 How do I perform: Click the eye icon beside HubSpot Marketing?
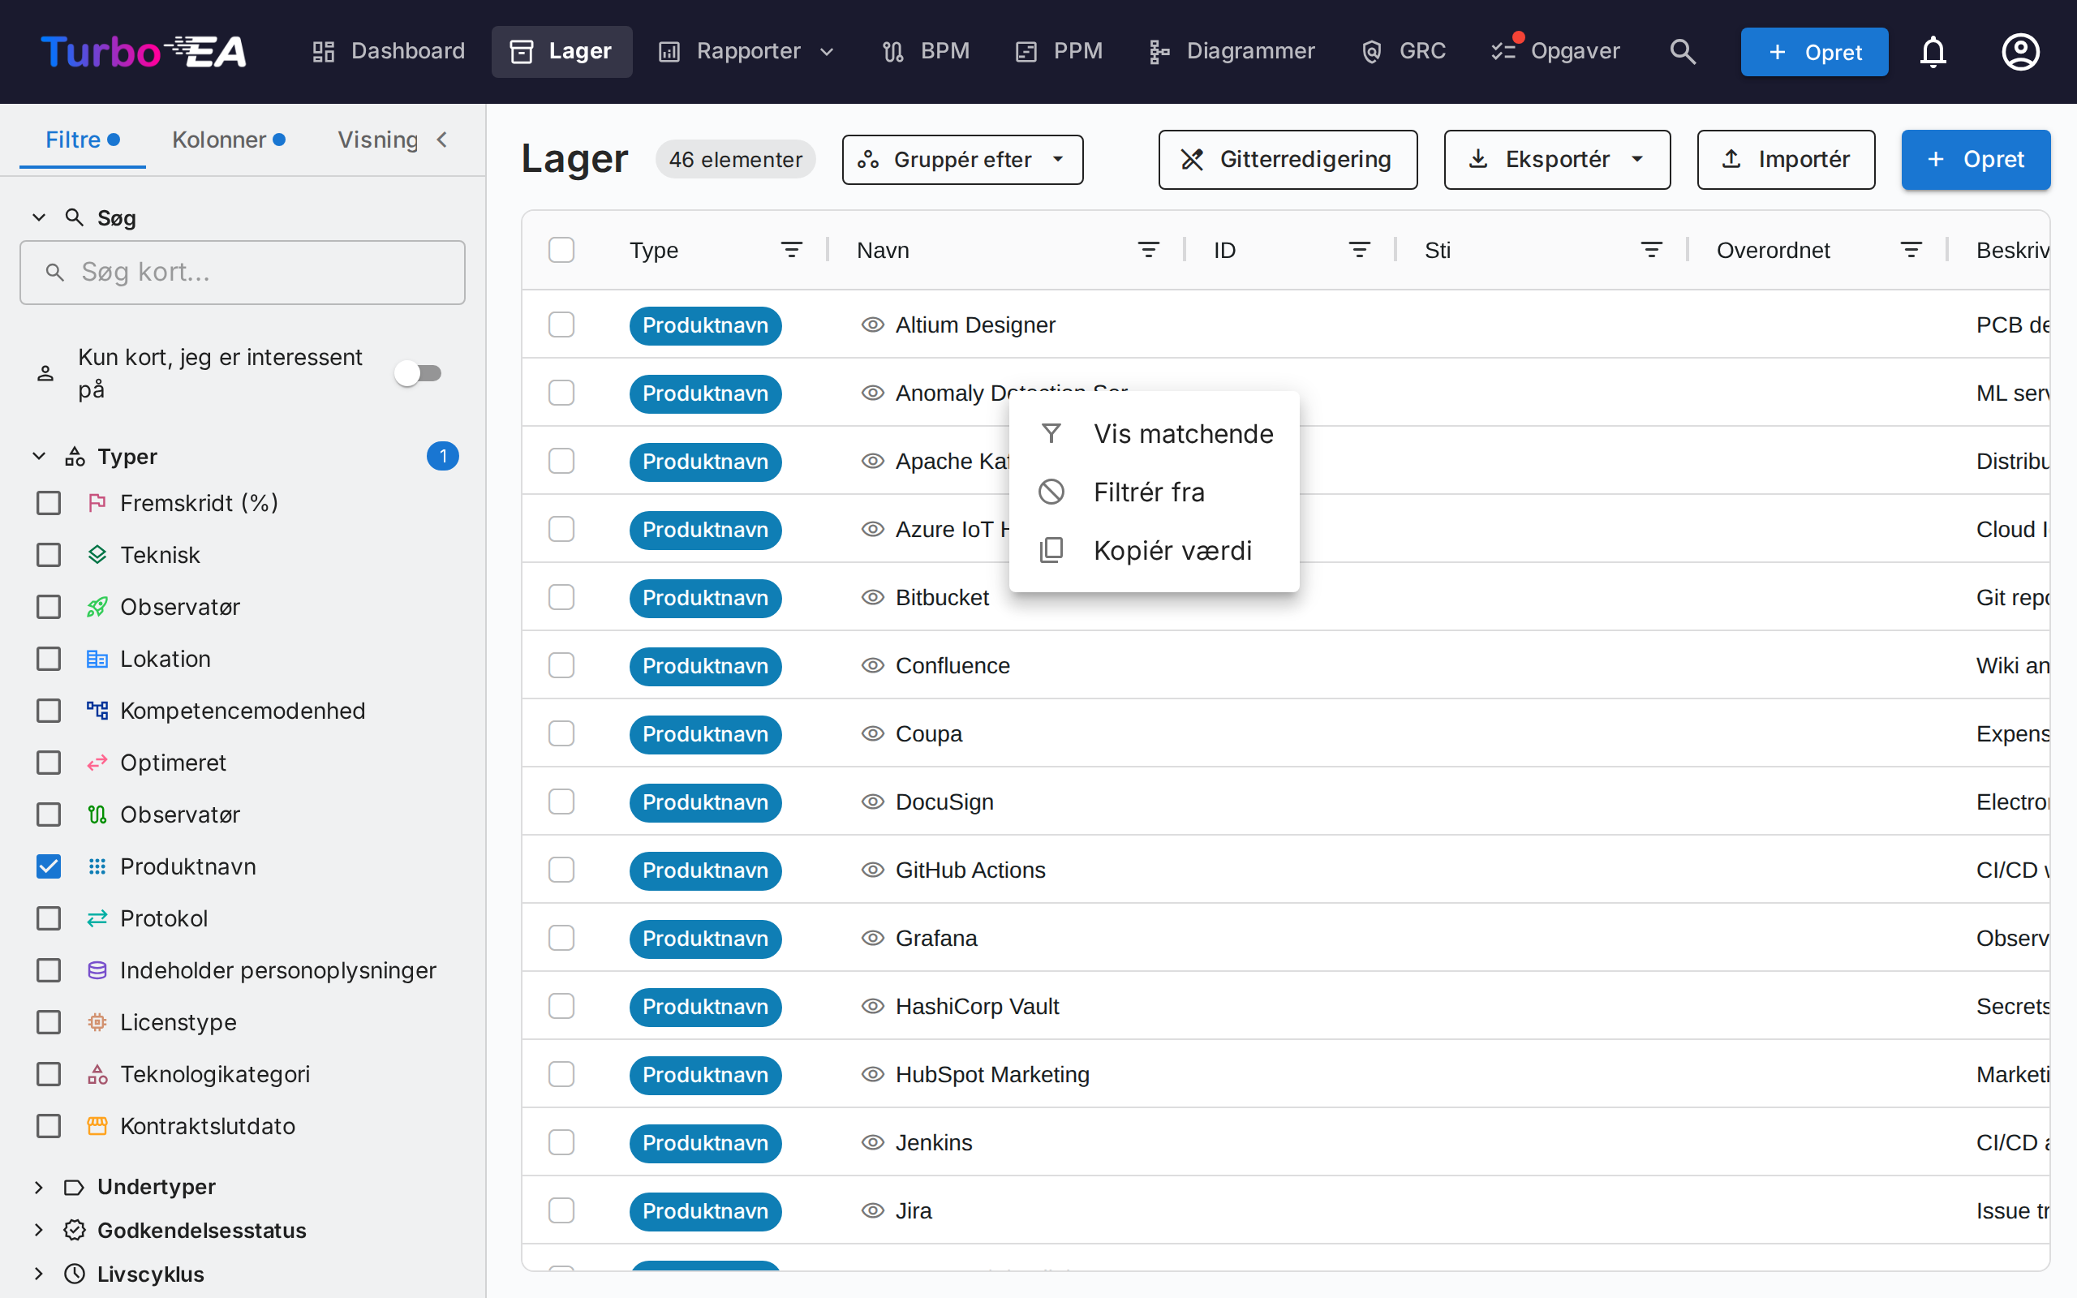click(x=873, y=1074)
